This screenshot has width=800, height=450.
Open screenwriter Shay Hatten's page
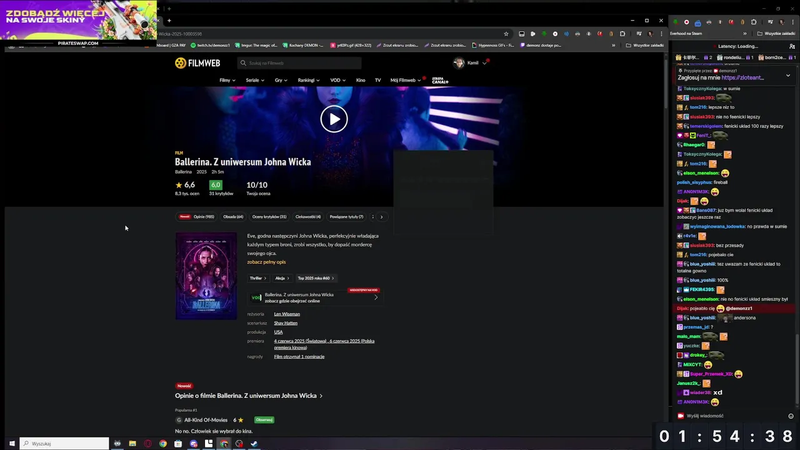point(286,323)
